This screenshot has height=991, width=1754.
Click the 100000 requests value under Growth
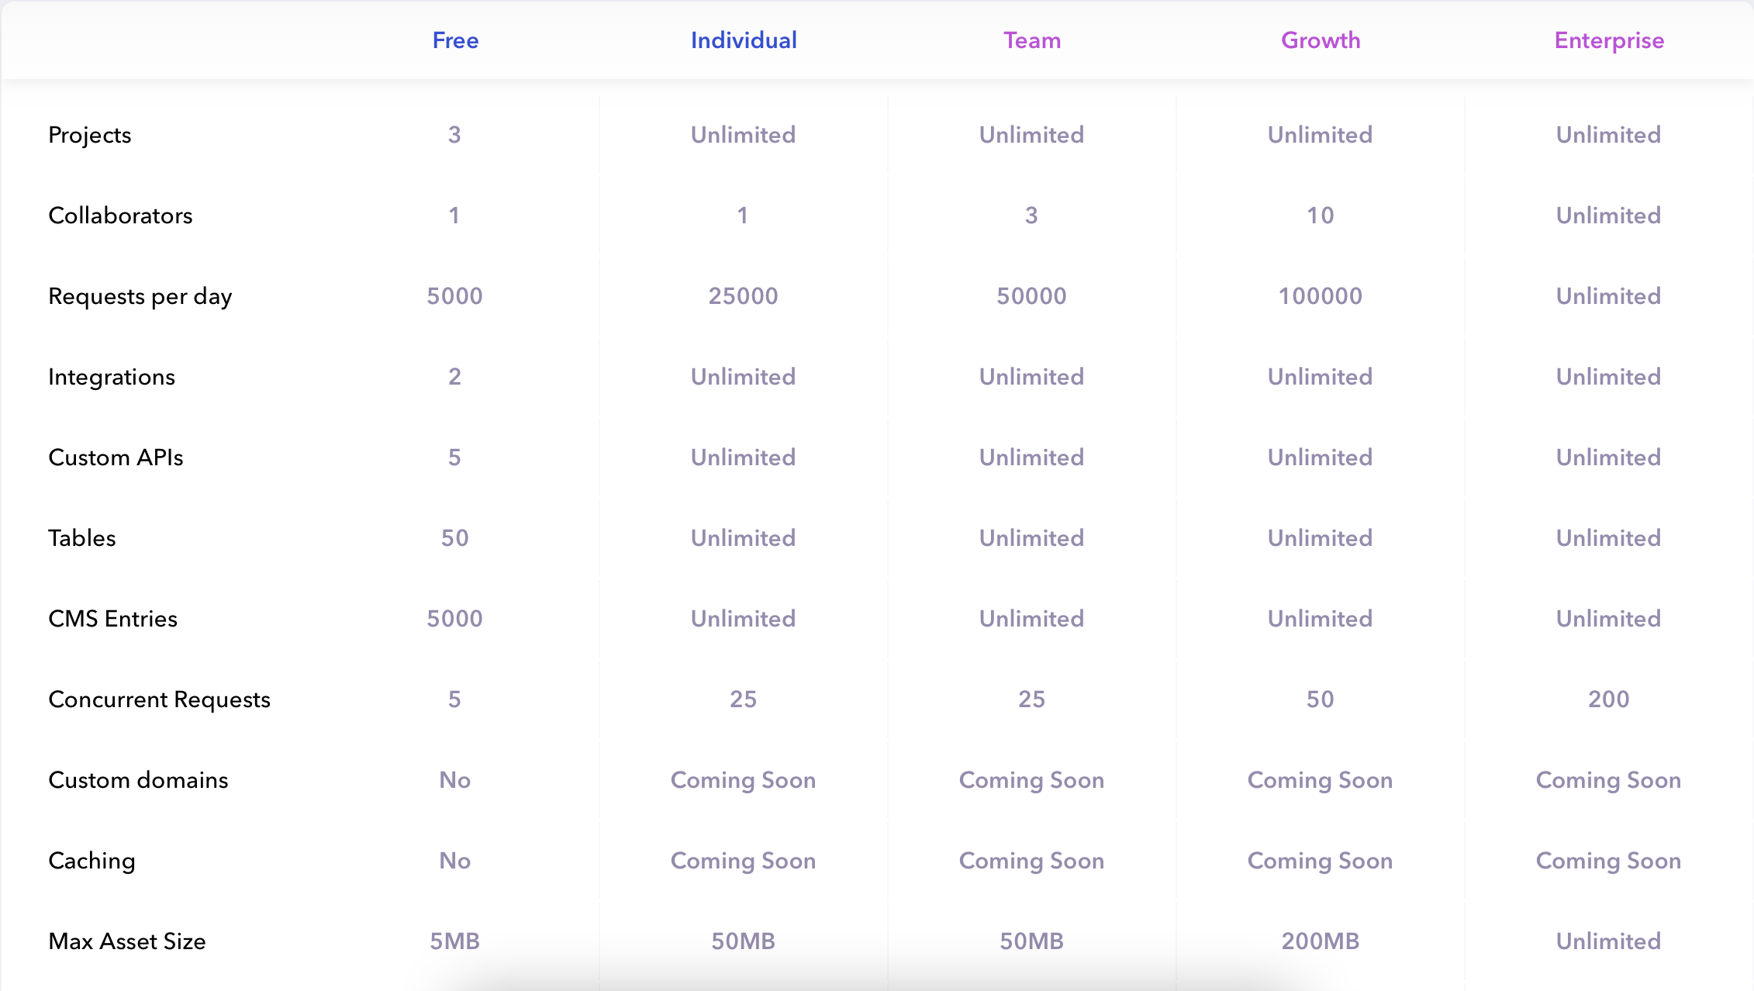[x=1321, y=296]
